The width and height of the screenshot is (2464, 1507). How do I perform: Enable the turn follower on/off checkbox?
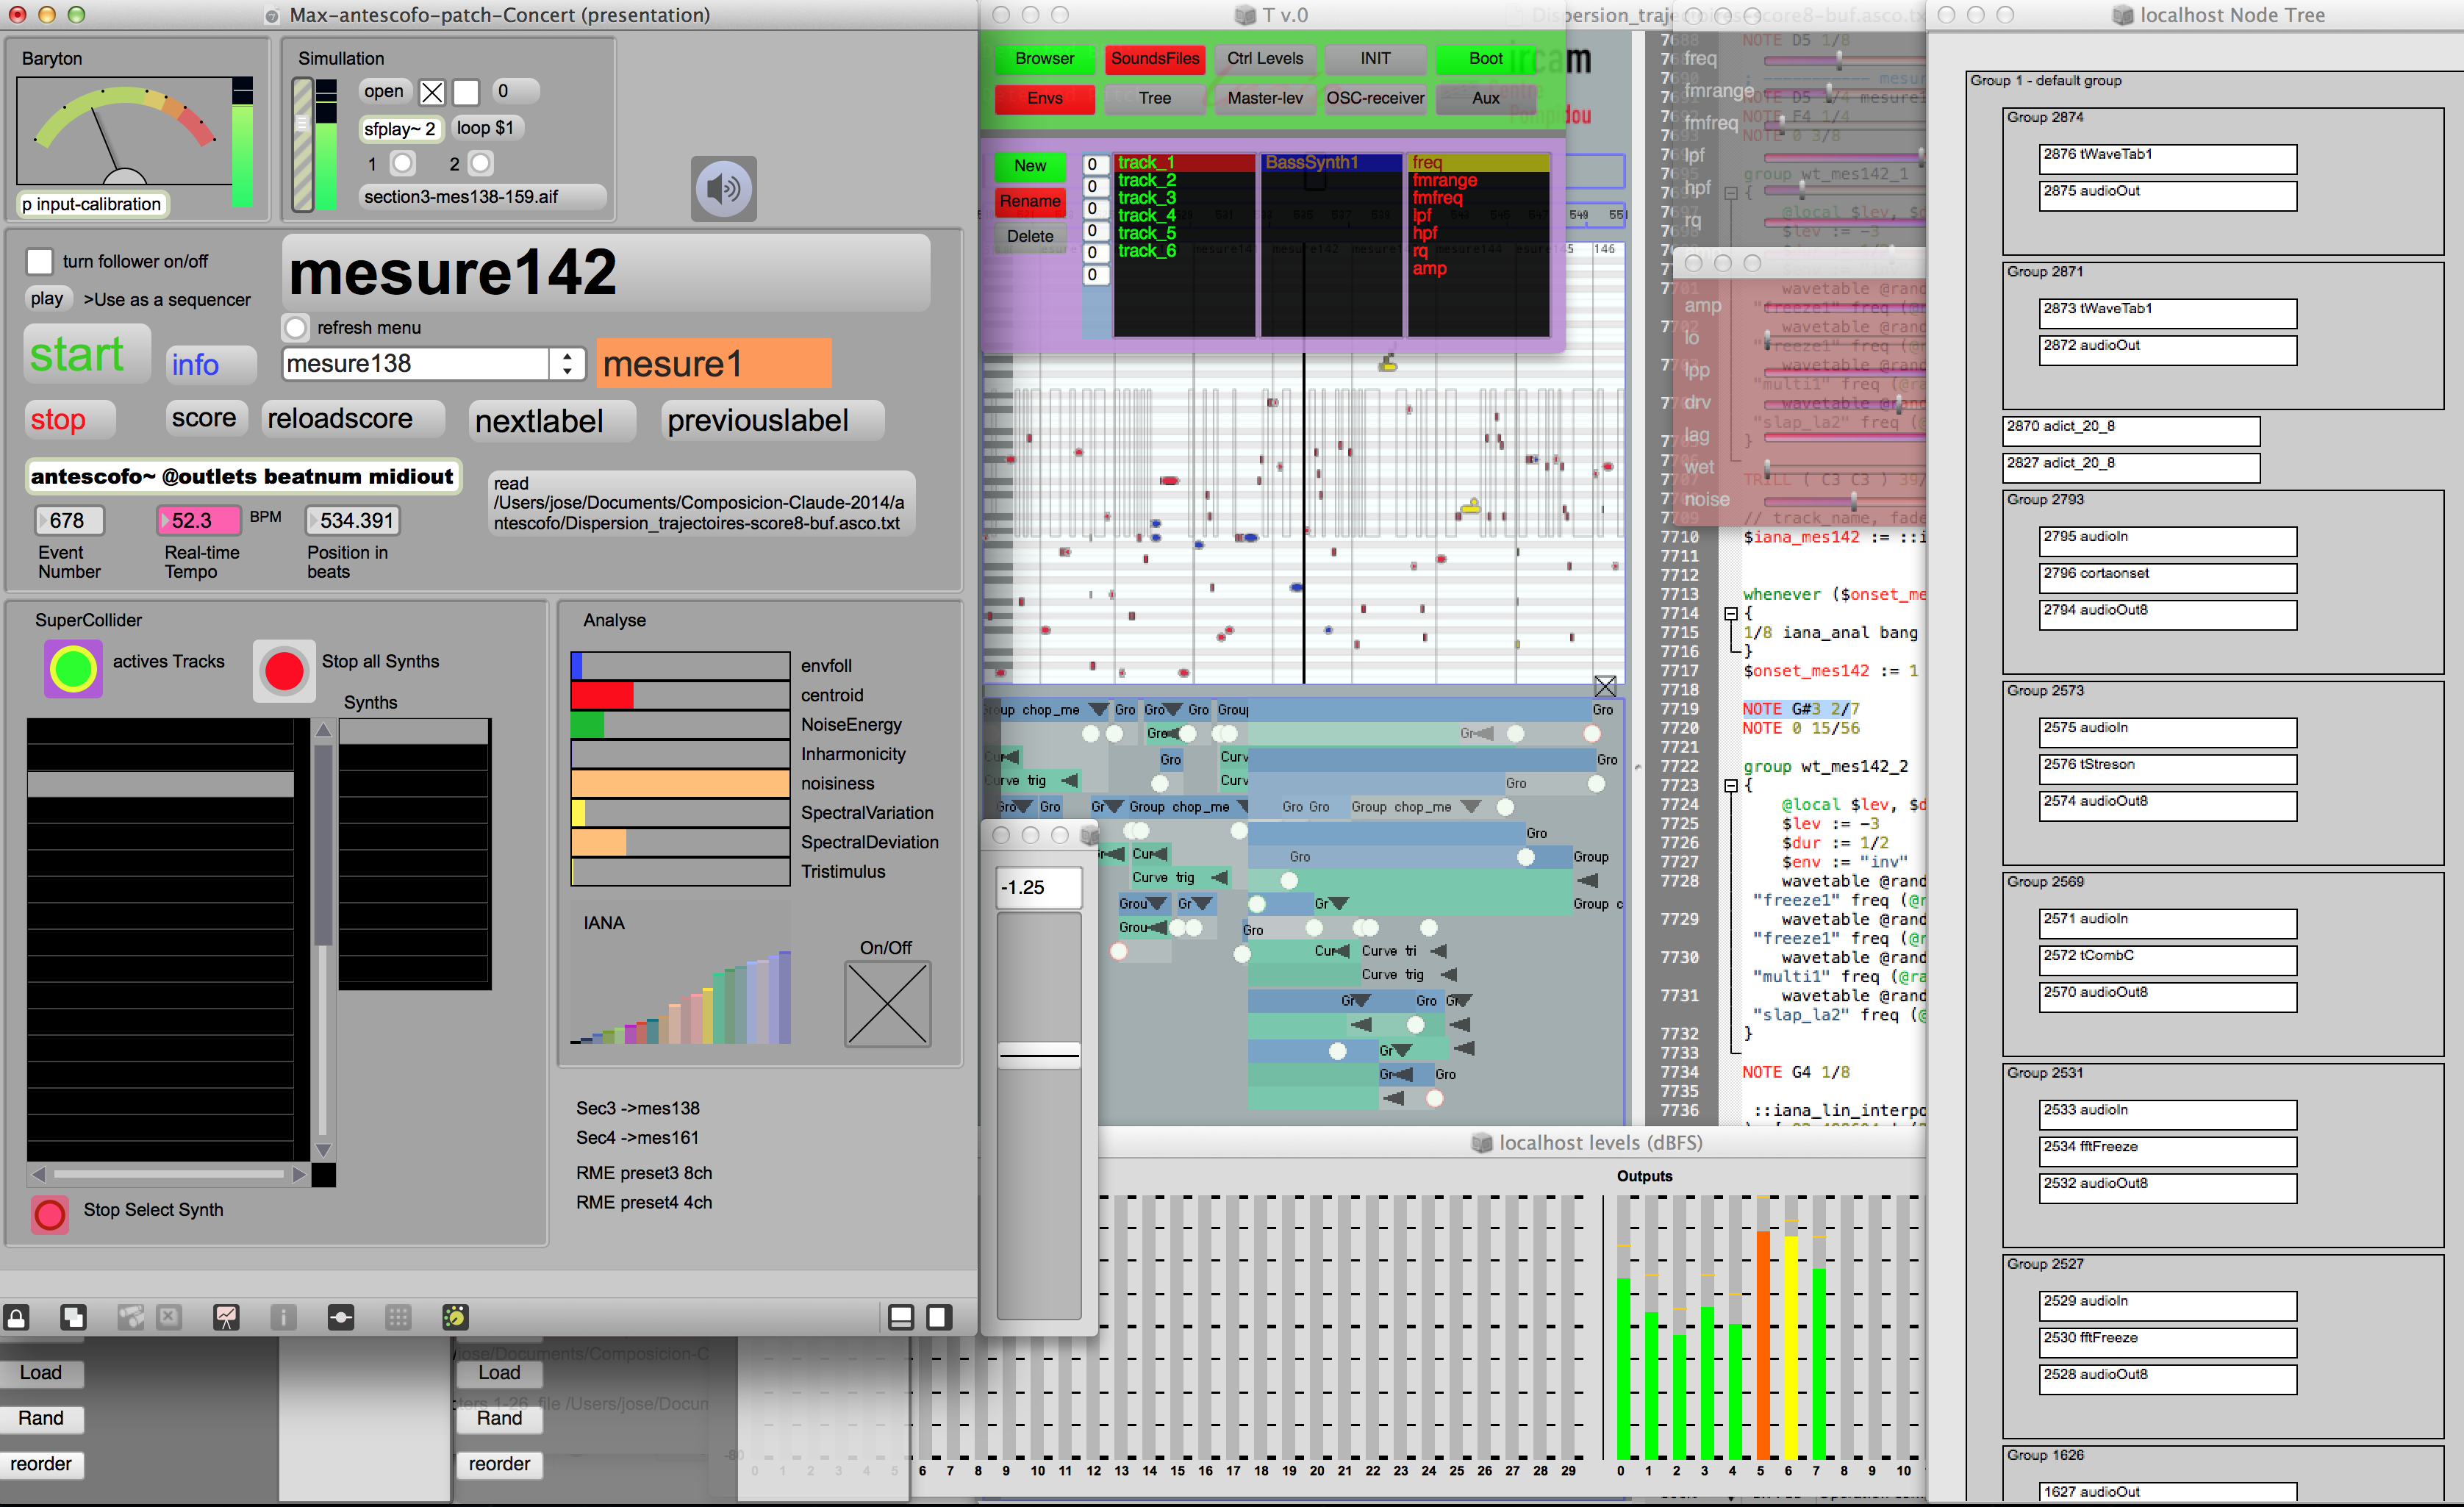point(40,261)
